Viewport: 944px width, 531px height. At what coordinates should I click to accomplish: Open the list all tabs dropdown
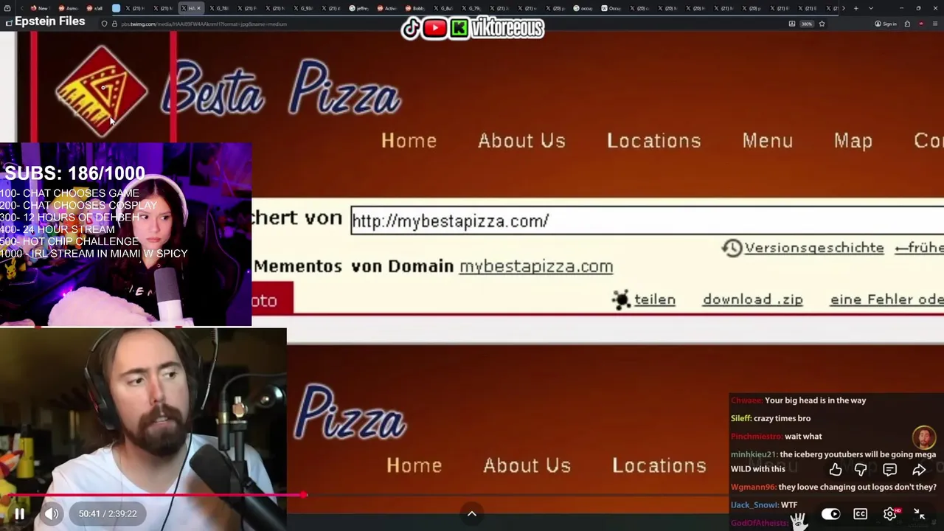point(871,8)
